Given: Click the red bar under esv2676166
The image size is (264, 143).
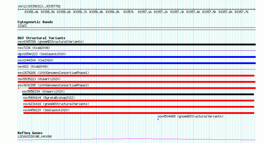Looking at the screenshot, I should (x=136, y=76).
